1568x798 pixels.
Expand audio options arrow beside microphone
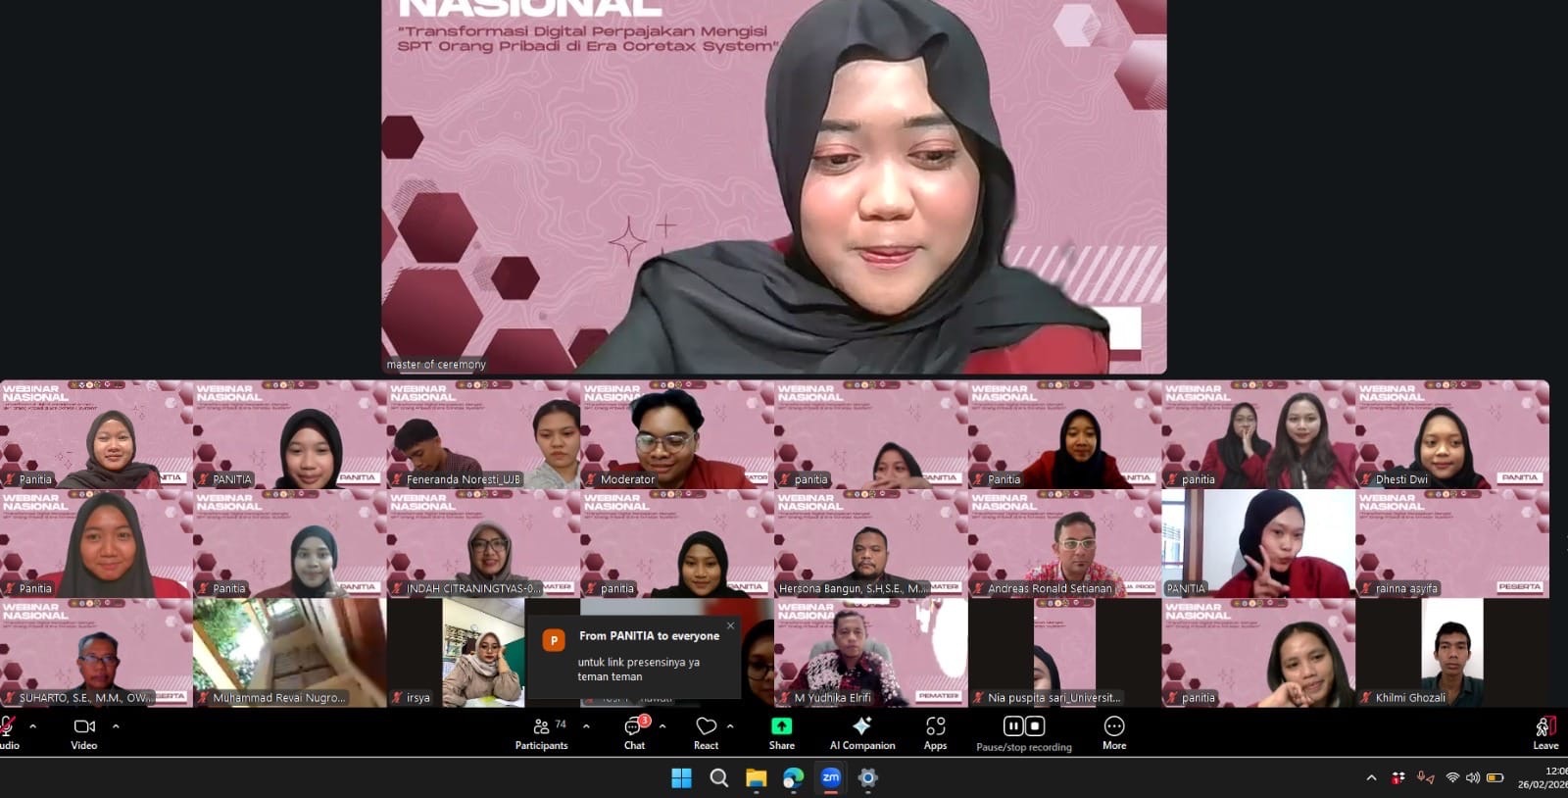[x=33, y=726]
